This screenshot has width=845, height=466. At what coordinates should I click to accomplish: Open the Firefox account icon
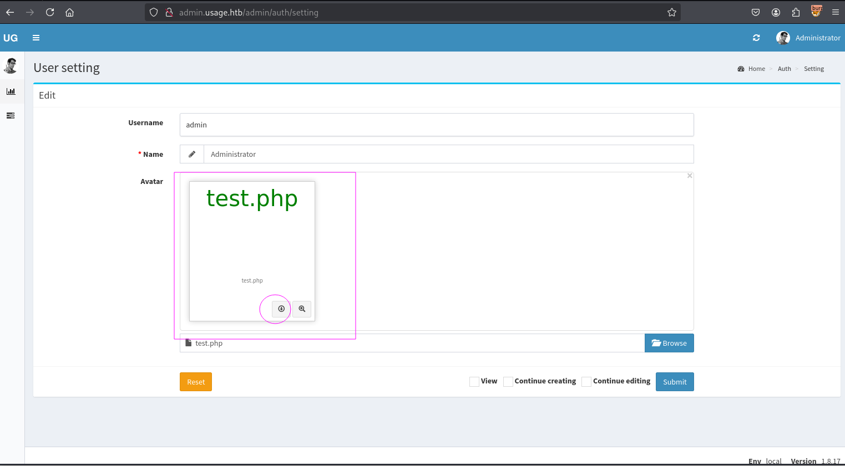click(x=776, y=12)
